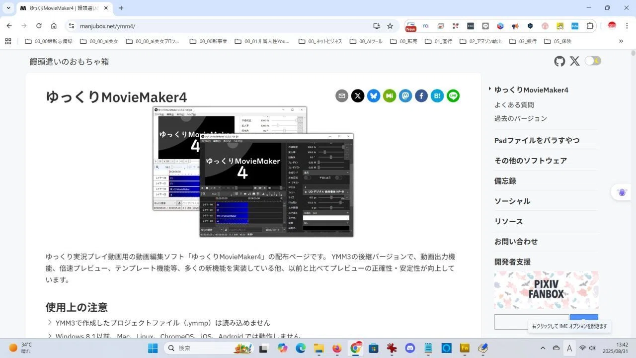Open the 02_アマゾン輸出 bookmark folder

[480, 41]
